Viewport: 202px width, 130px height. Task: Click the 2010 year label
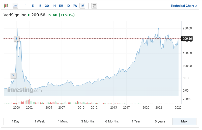pyautogui.click(x=81, y=108)
